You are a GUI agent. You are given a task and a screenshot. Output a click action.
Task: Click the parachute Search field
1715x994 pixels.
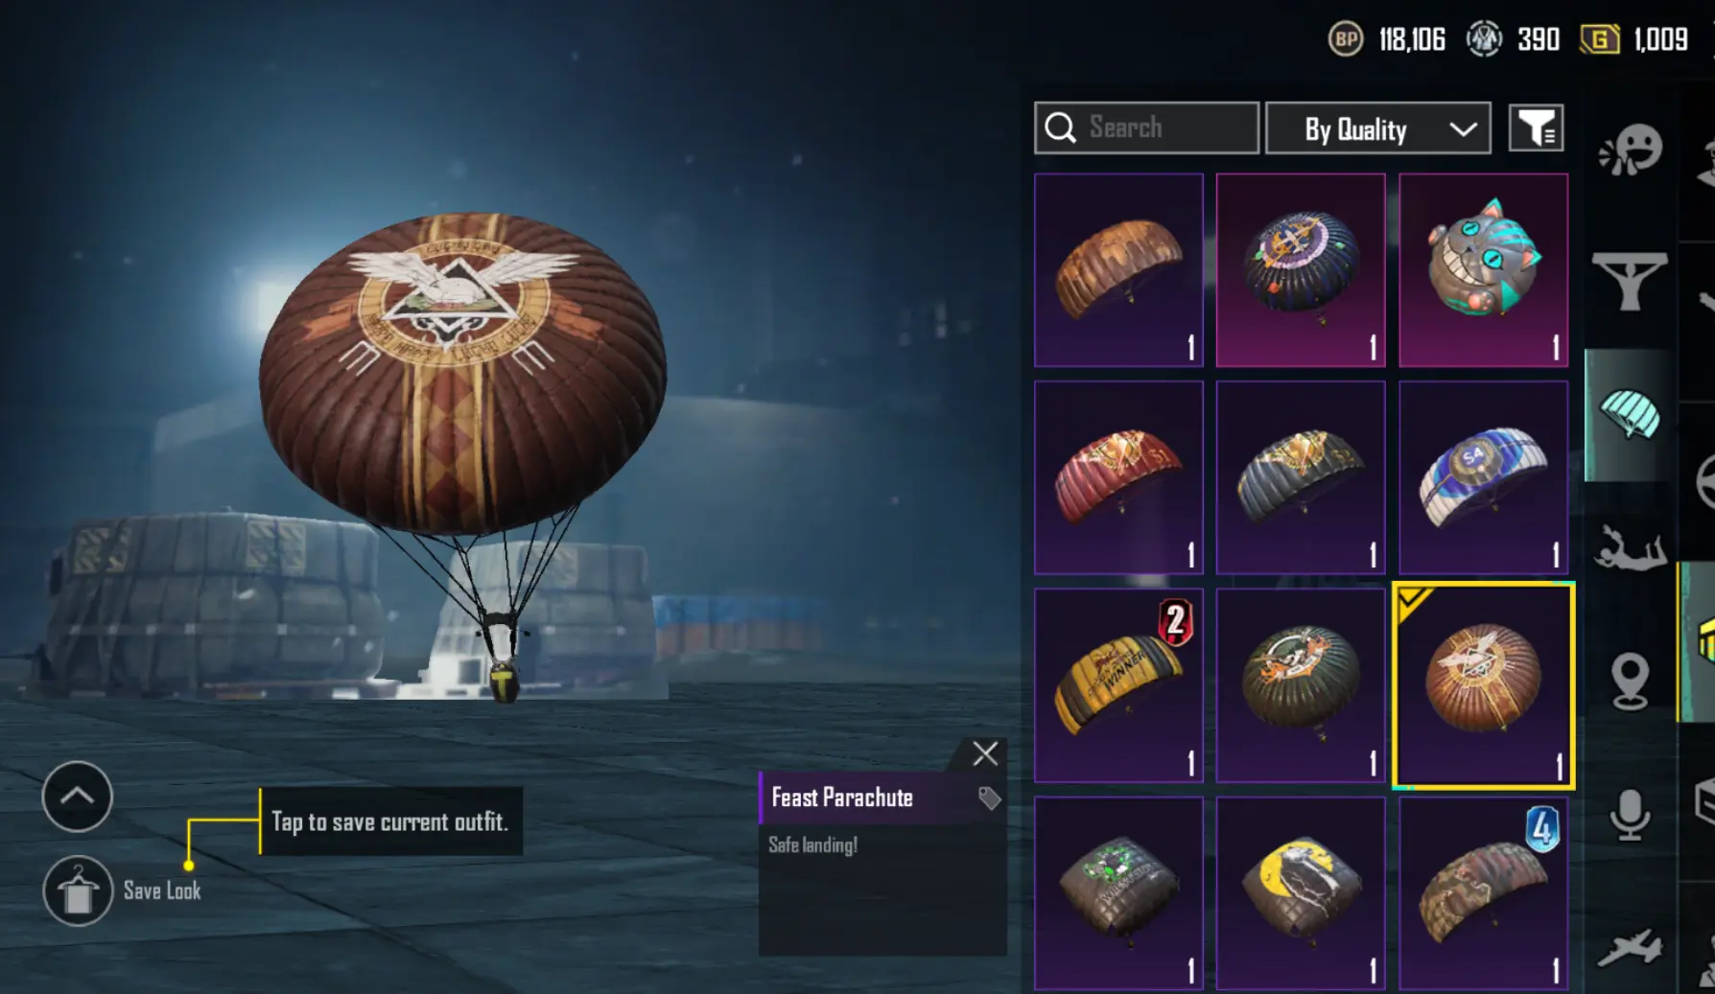(x=1146, y=127)
